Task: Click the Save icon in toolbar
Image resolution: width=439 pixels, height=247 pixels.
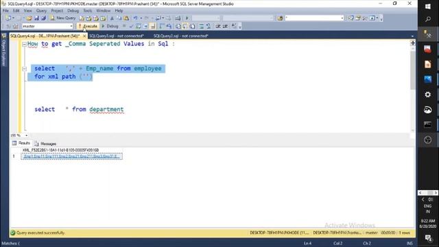Action: 36,18
